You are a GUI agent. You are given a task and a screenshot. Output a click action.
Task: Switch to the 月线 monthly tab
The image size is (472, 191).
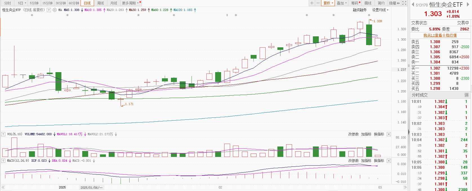[114, 3]
